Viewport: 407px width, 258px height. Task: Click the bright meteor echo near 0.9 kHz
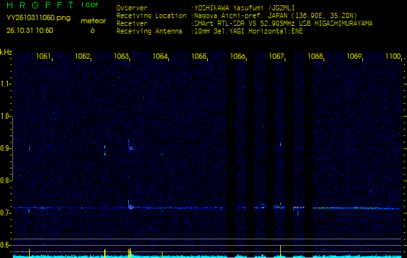click(x=130, y=147)
